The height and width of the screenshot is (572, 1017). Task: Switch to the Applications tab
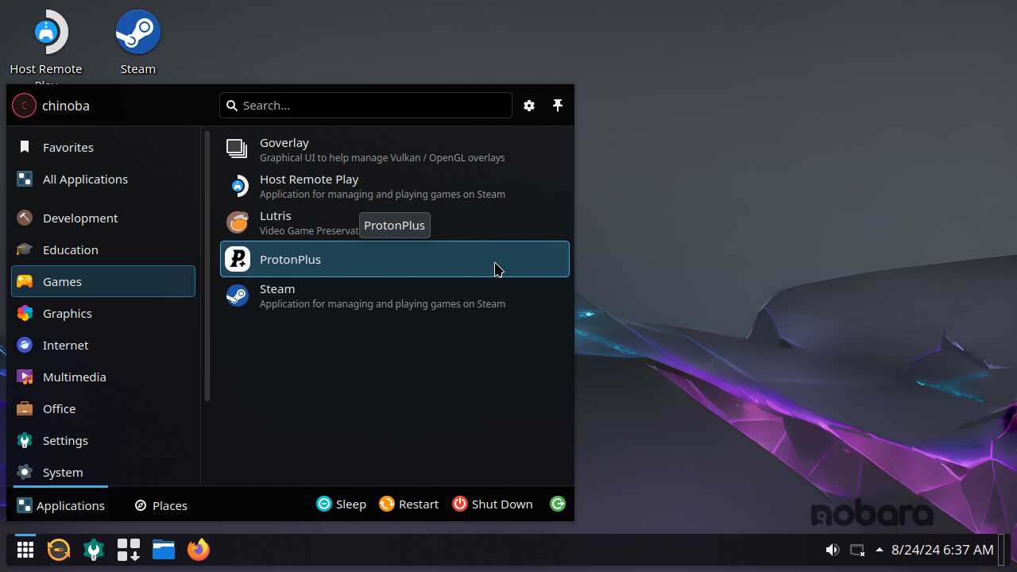coord(60,505)
